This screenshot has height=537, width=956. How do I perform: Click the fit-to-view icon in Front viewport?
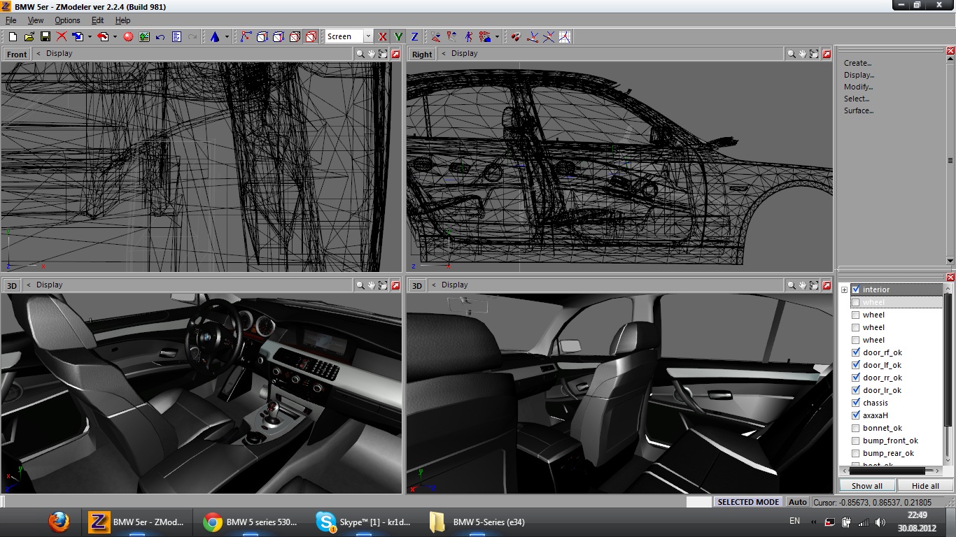coord(383,54)
